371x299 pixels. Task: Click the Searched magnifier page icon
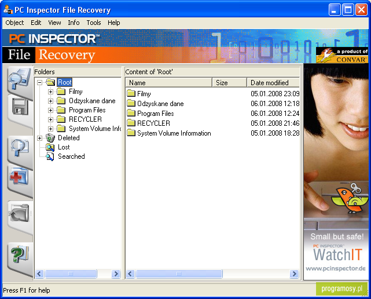50,156
